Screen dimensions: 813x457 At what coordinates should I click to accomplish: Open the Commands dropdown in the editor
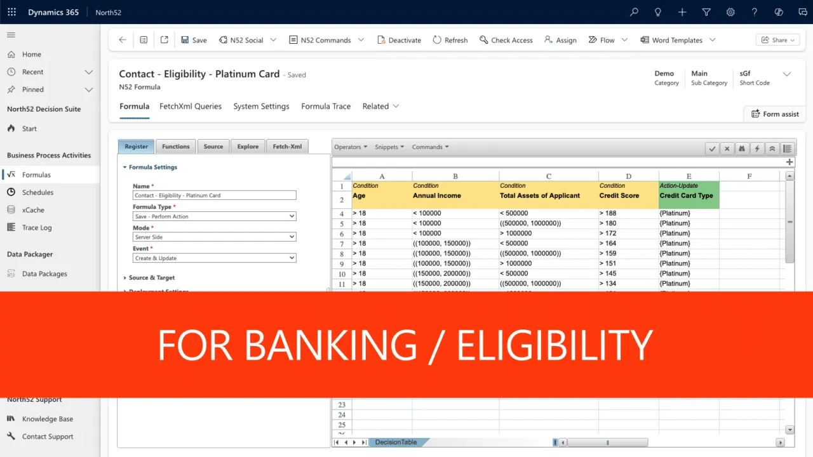(430, 147)
